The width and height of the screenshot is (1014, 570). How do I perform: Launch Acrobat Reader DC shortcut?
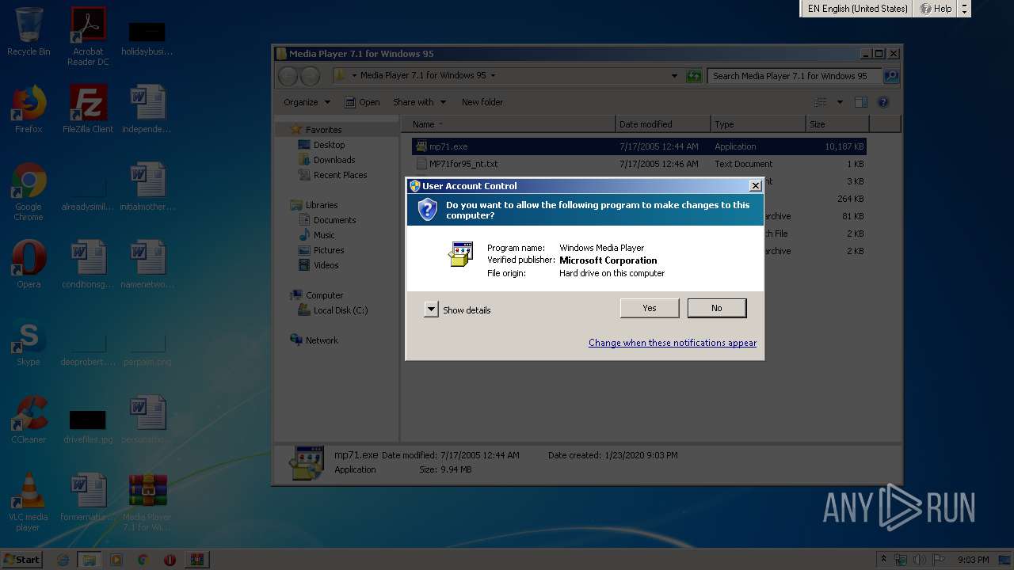tap(88, 36)
